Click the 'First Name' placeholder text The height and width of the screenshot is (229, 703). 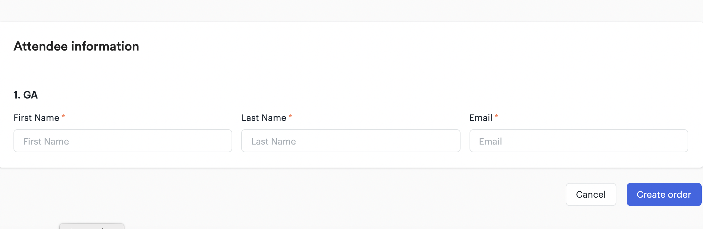tap(46, 141)
